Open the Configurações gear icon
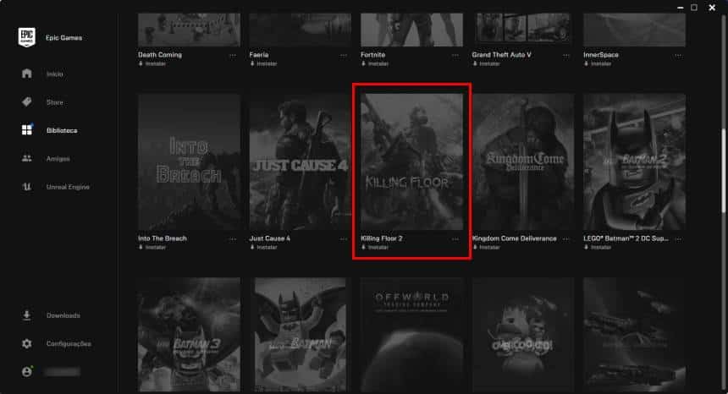 (x=27, y=343)
